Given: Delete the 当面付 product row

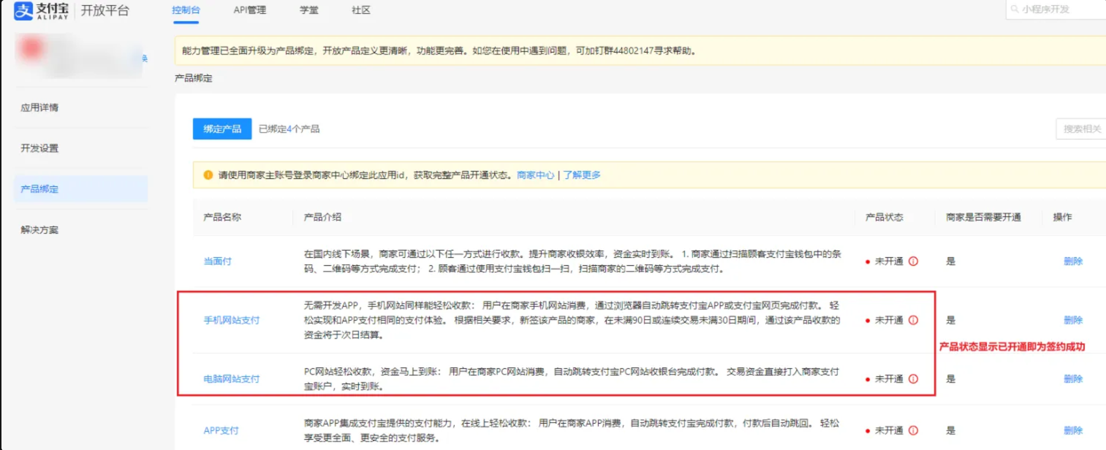Looking at the screenshot, I should pos(1073,261).
